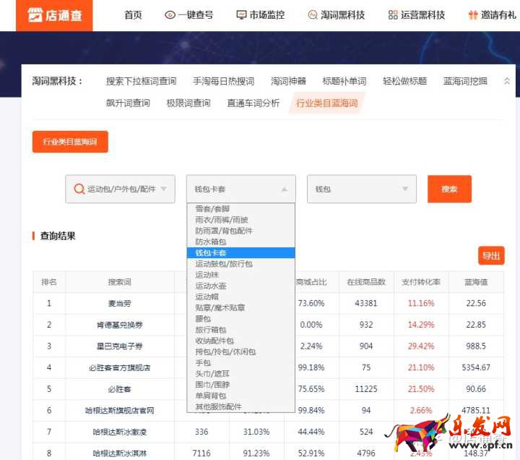Close the 钱包卡套 subcategory dropdown
The height and width of the screenshot is (460, 520).
[284, 189]
